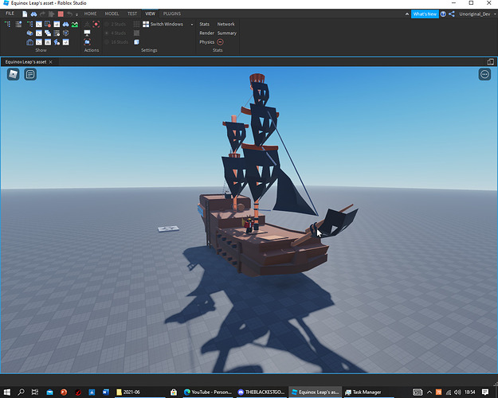This screenshot has width=498, height=398.
Task: Click the white spawn pad on the baseplate
Action: click(169, 228)
